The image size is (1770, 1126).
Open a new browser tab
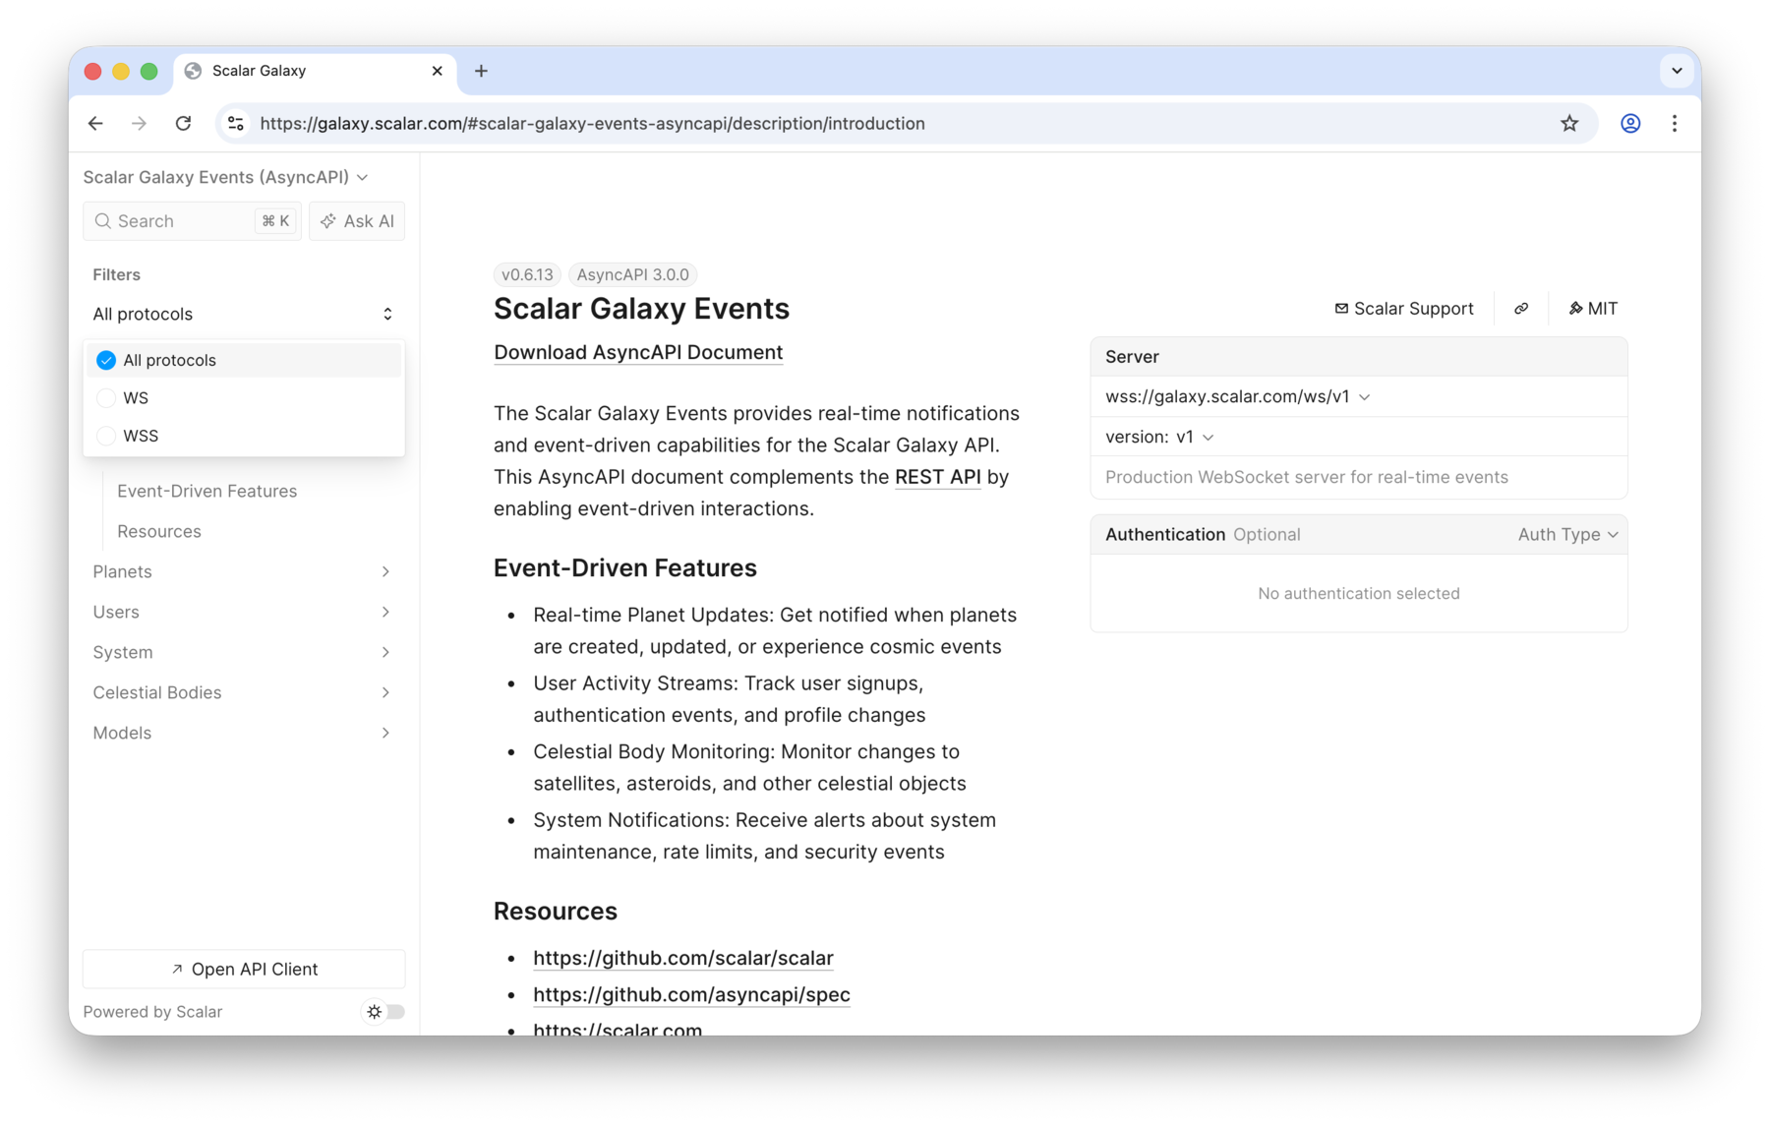(481, 71)
